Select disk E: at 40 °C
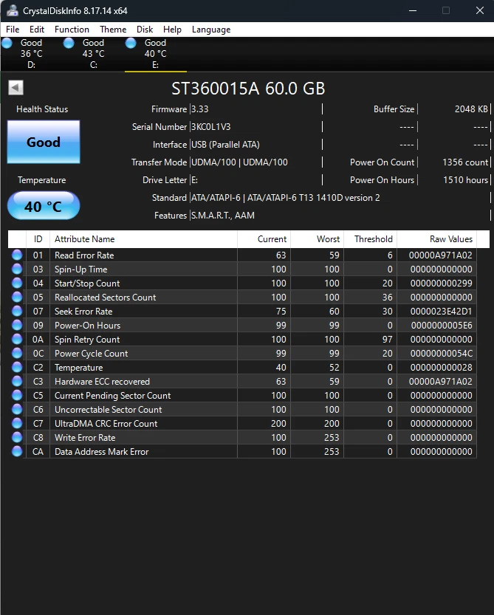Screen dimensions: 494x615 coord(155,54)
